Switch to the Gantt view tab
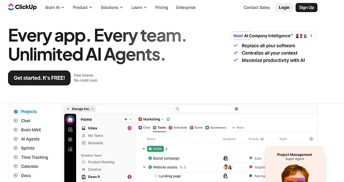Image resolution: width=344 pixels, height=182 pixels. coord(196,128)
